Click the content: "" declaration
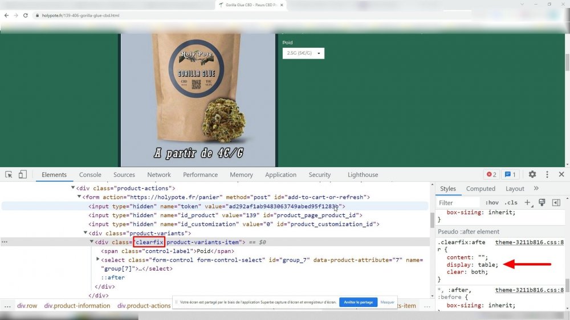The width and height of the screenshot is (570, 320). (x=467, y=257)
